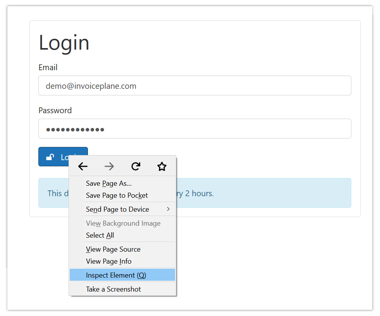Bookmark page with the star icon

[162, 166]
